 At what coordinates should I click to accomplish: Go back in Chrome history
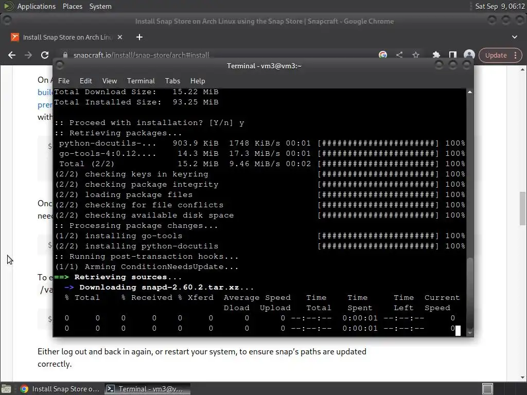[x=12, y=55]
